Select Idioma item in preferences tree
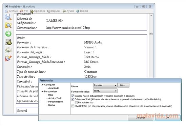 [51, 105]
